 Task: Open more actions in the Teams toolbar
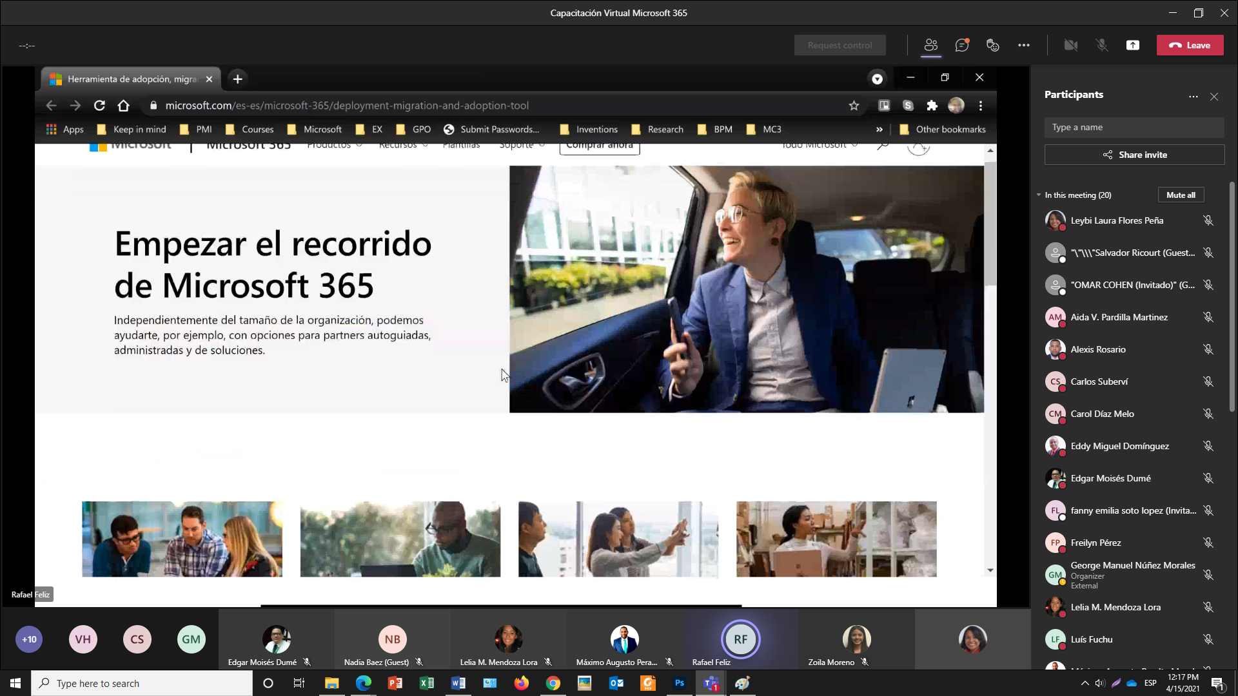[x=1024, y=45]
